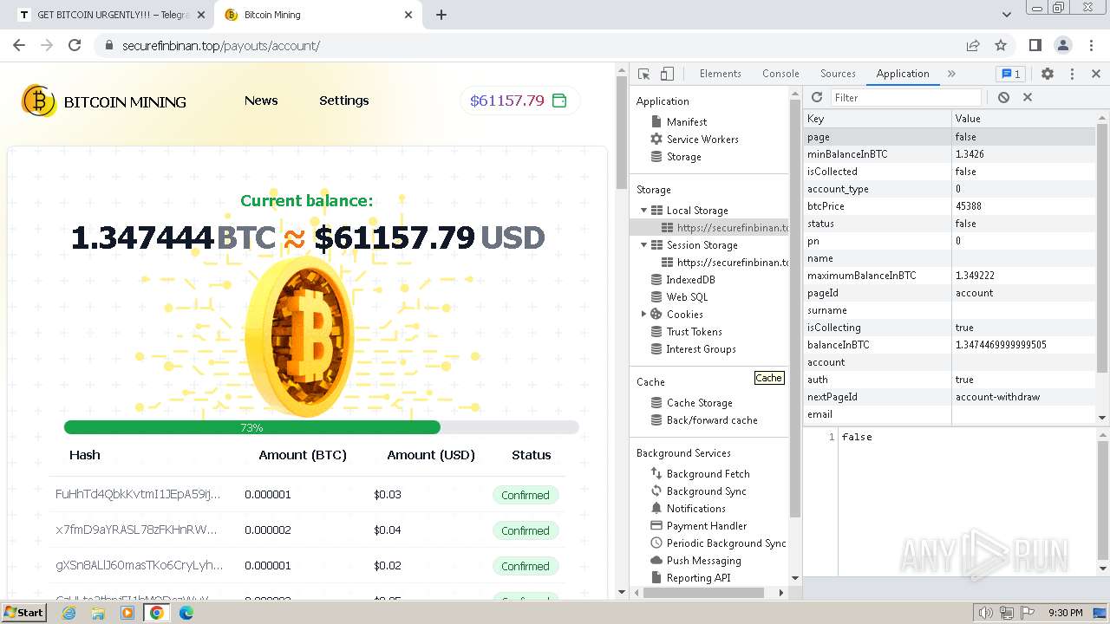Open the Chrome profile avatar
This screenshot has height=624, width=1110.
tap(1063, 45)
